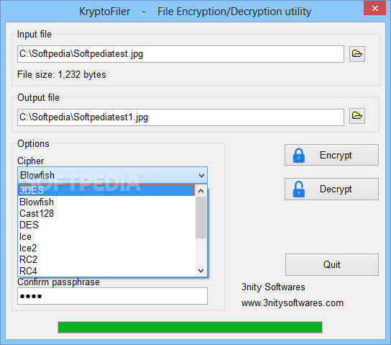Quit the KryptoFiler application
Screen dimensions: 391x345
click(x=331, y=264)
